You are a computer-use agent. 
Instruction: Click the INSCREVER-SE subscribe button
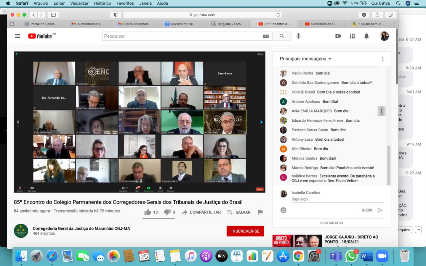[x=245, y=231]
